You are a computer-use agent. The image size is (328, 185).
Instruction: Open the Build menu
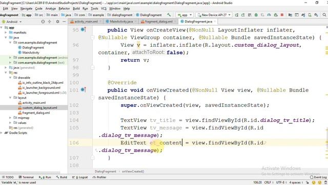[76, 9]
